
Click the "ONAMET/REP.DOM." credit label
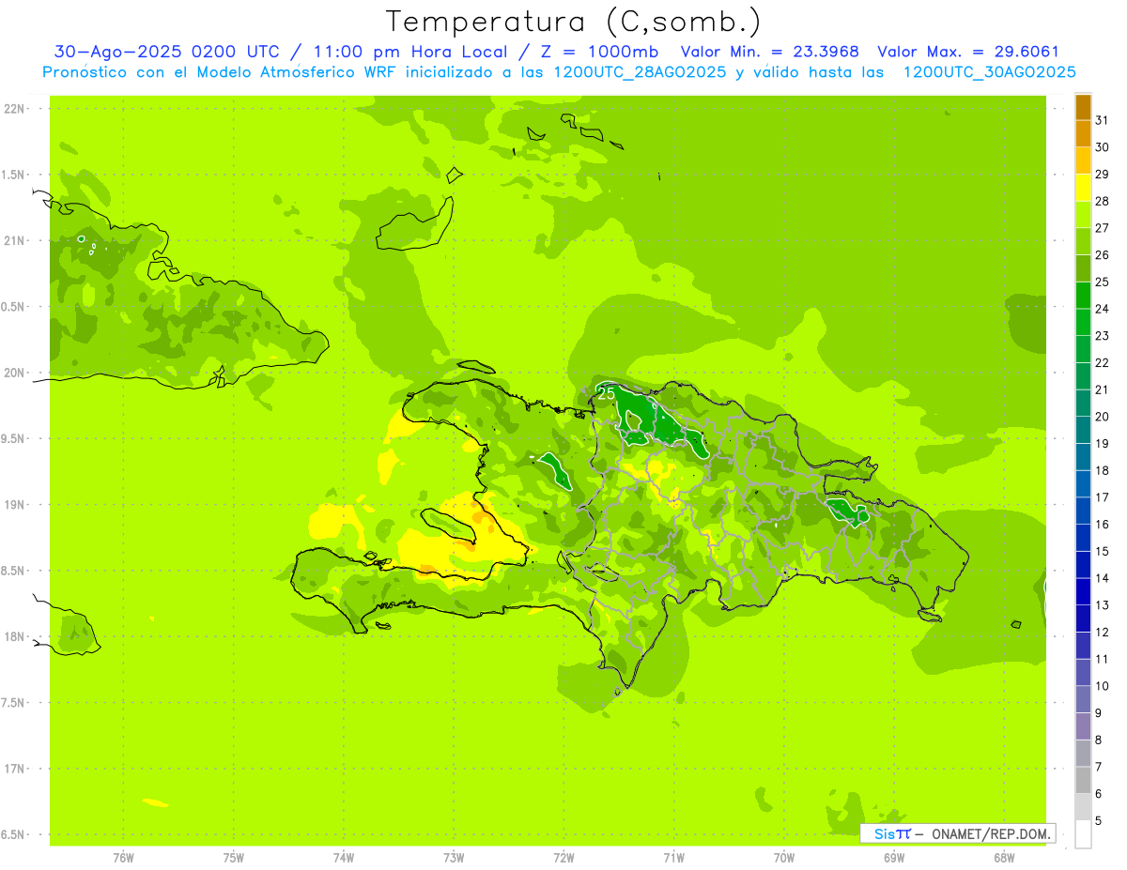click(x=991, y=833)
